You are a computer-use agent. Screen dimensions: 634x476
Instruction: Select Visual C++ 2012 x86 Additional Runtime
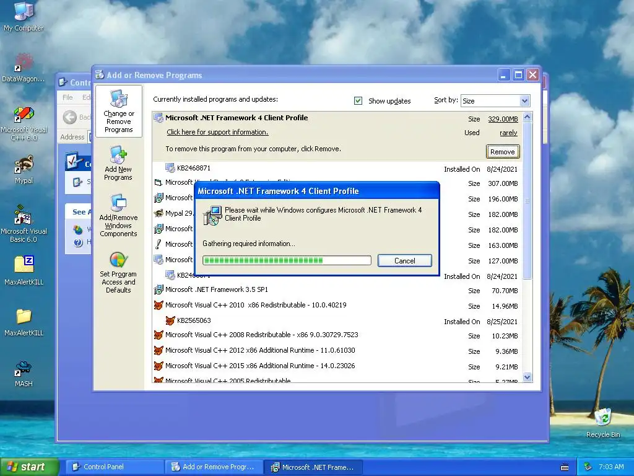(x=336, y=351)
